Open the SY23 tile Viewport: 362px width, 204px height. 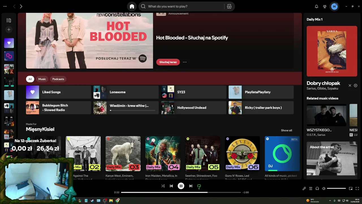pos(194,92)
